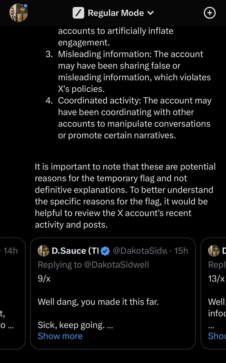The image size is (226, 363).
Task: Start a new chat with plus icon
Action: pyautogui.click(x=210, y=13)
